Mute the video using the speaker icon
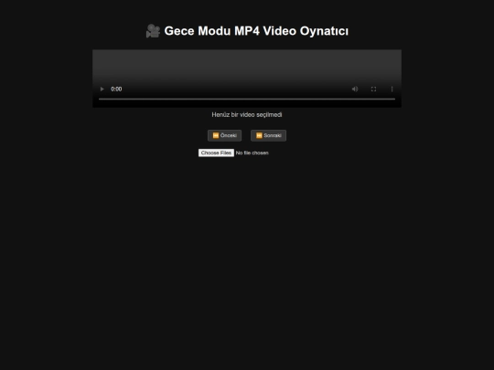 pyautogui.click(x=355, y=89)
